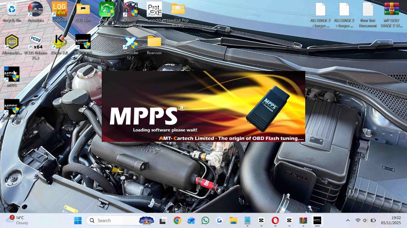The width and height of the screenshot is (407, 228).
Task: Switch to the MPPS taskbar button
Action: click(317, 221)
